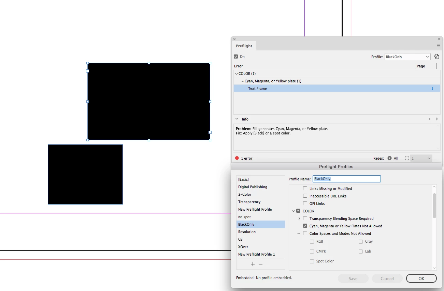Toggle the Preflight On checkbox
This screenshot has height=291, width=444.
[236, 56]
